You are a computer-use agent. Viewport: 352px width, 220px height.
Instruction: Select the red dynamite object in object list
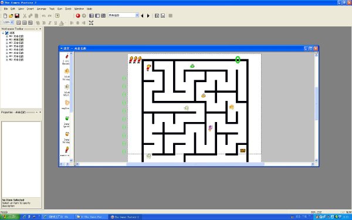(67, 56)
